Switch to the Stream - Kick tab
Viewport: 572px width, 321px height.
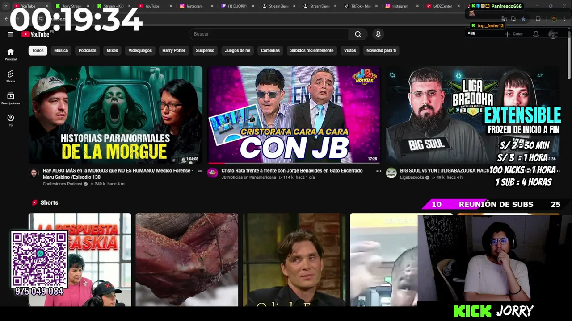(113, 6)
